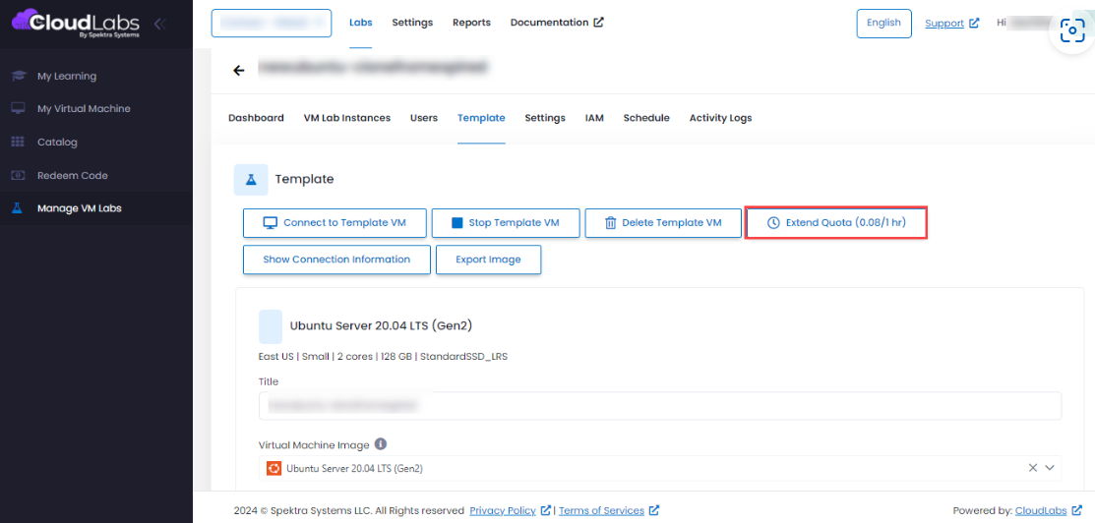The height and width of the screenshot is (523, 1095).
Task: Click Show Connection Information button
Action: 336,260
